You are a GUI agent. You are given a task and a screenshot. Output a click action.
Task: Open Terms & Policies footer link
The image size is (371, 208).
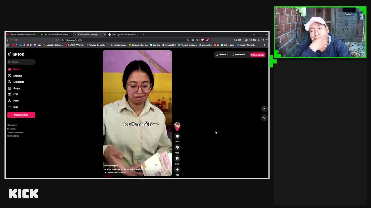tap(15, 133)
